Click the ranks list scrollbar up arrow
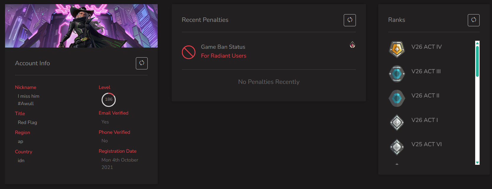The width and height of the screenshot is (492, 189). (x=477, y=43)
